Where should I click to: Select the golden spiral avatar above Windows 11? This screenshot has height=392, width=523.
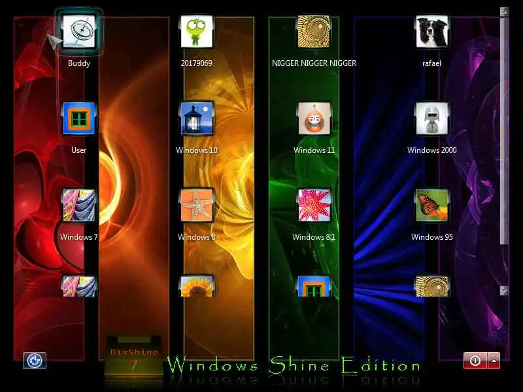314,31
